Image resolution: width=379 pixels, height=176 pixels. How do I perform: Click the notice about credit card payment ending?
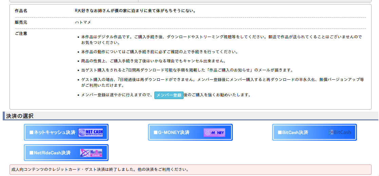(x=190, y=170)
